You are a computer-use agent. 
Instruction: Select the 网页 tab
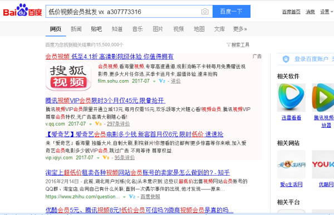[56, 29]
